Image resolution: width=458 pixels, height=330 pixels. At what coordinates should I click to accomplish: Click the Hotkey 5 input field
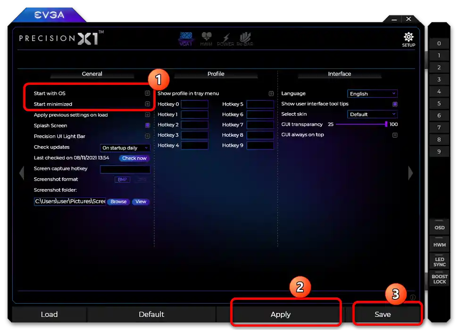[260, 104]
